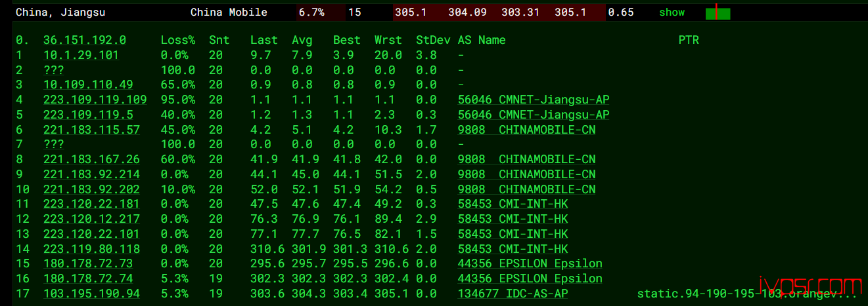This screenshot has width=868, height=306.
Task: Click the IP address 10.109.110.49
Action: [x=88, y=85]
